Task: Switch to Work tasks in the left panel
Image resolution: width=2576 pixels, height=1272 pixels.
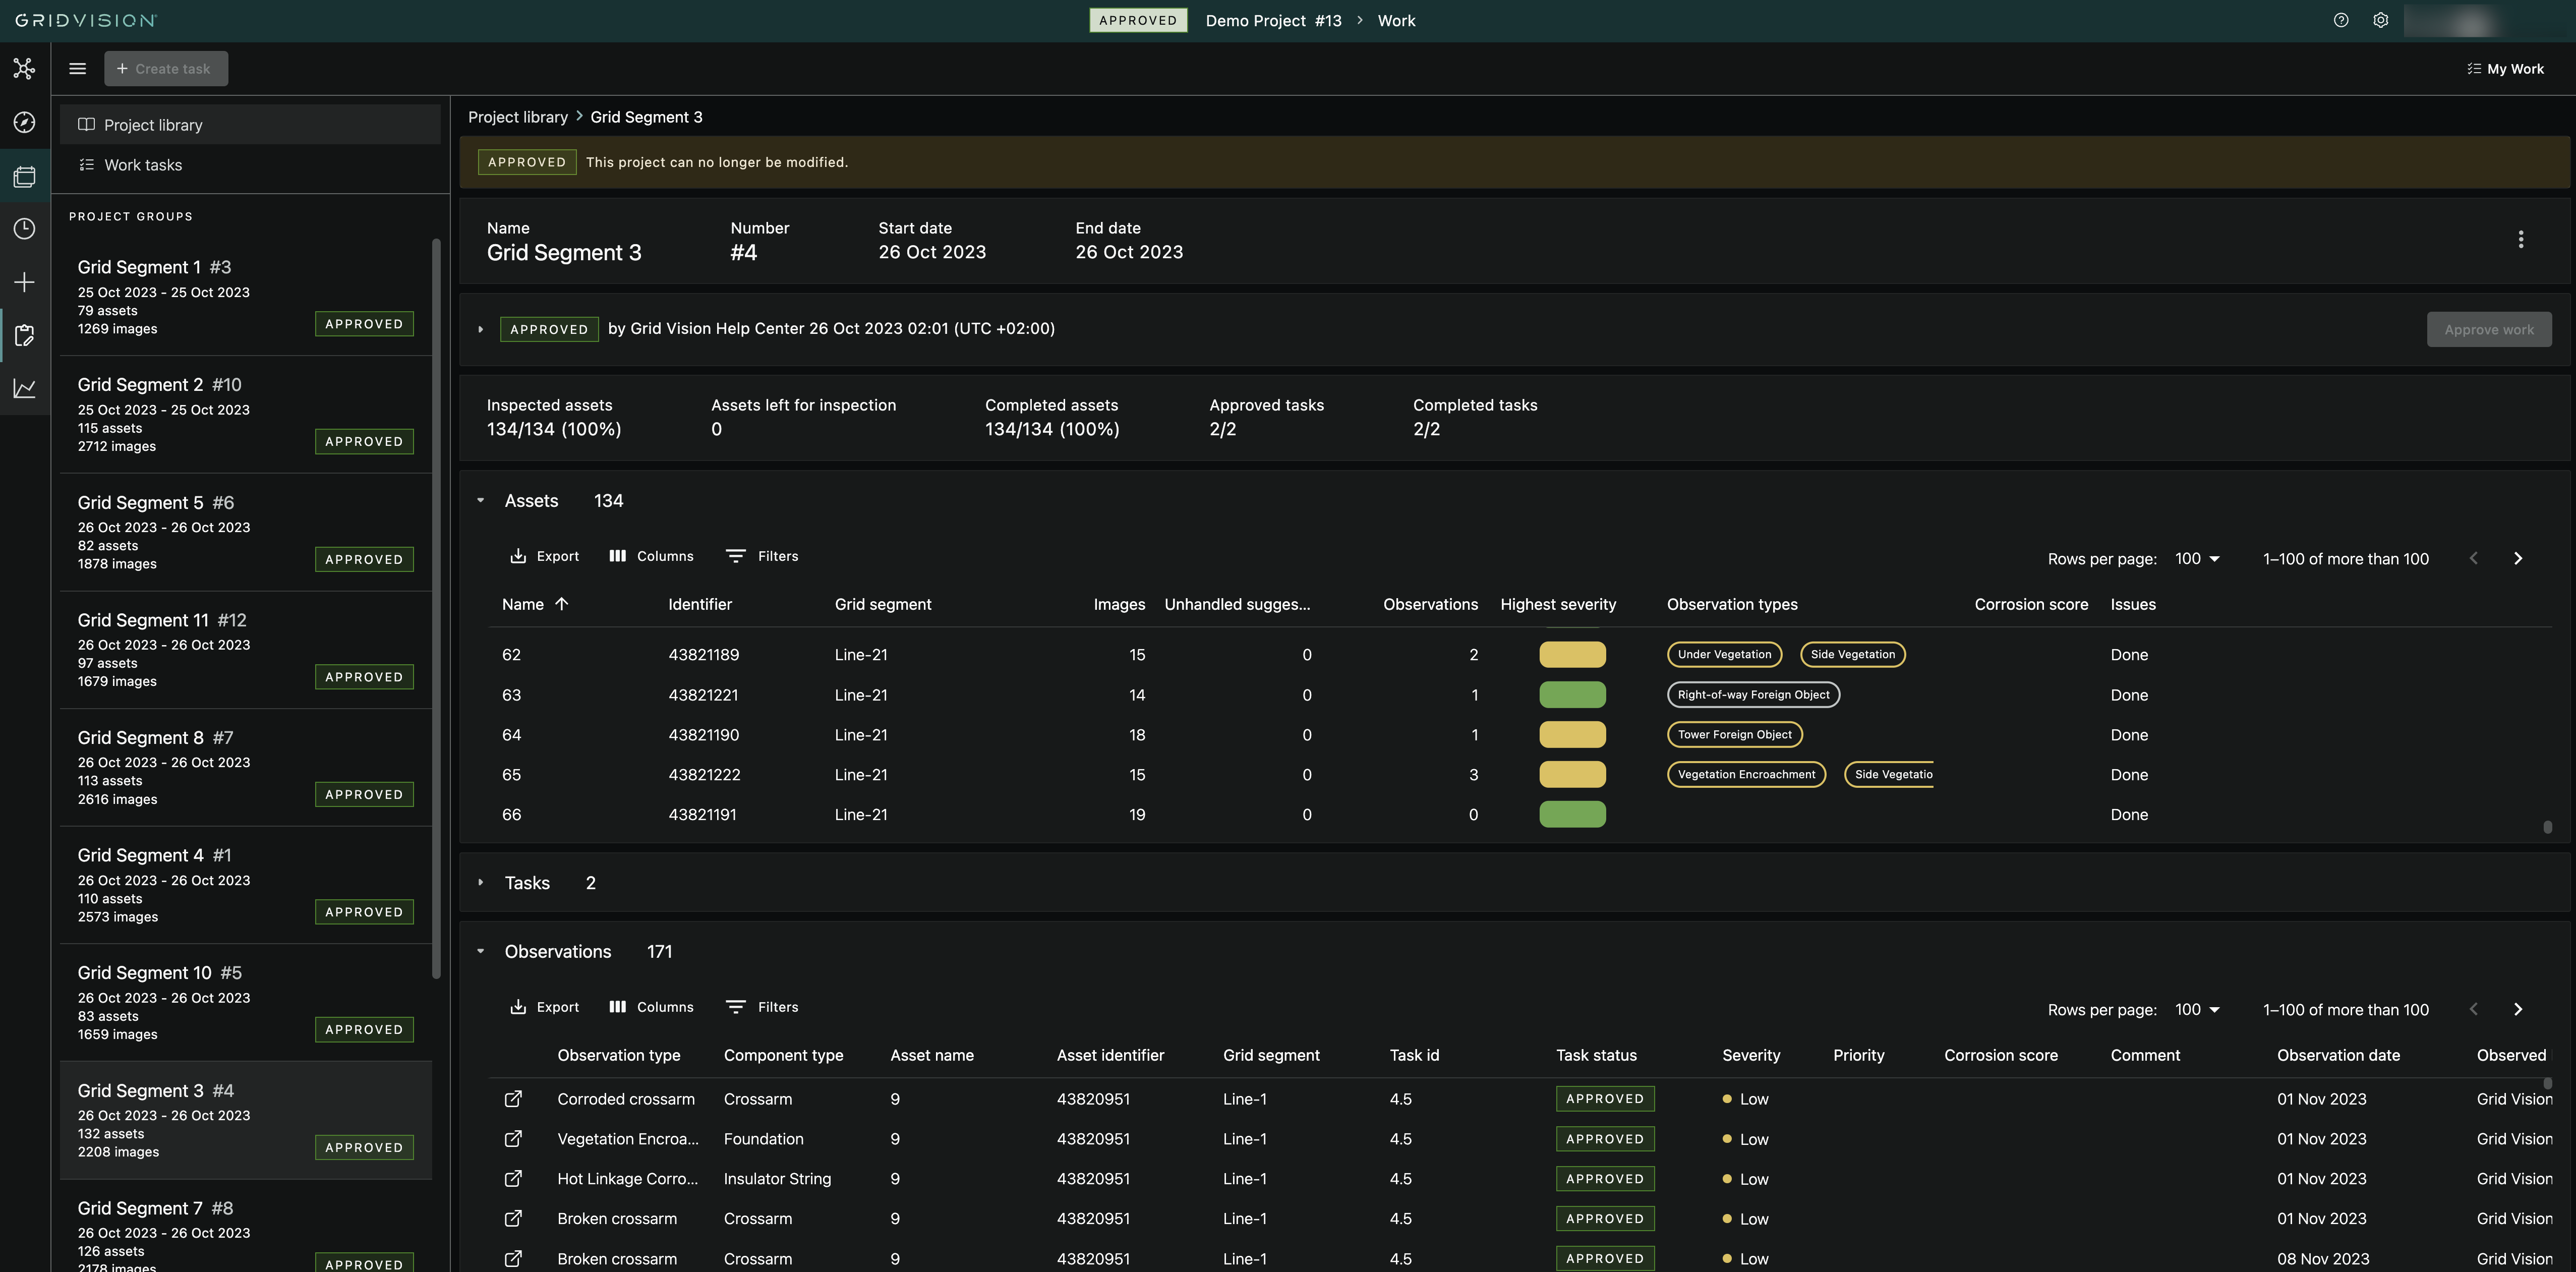Action: pos(143,164)
